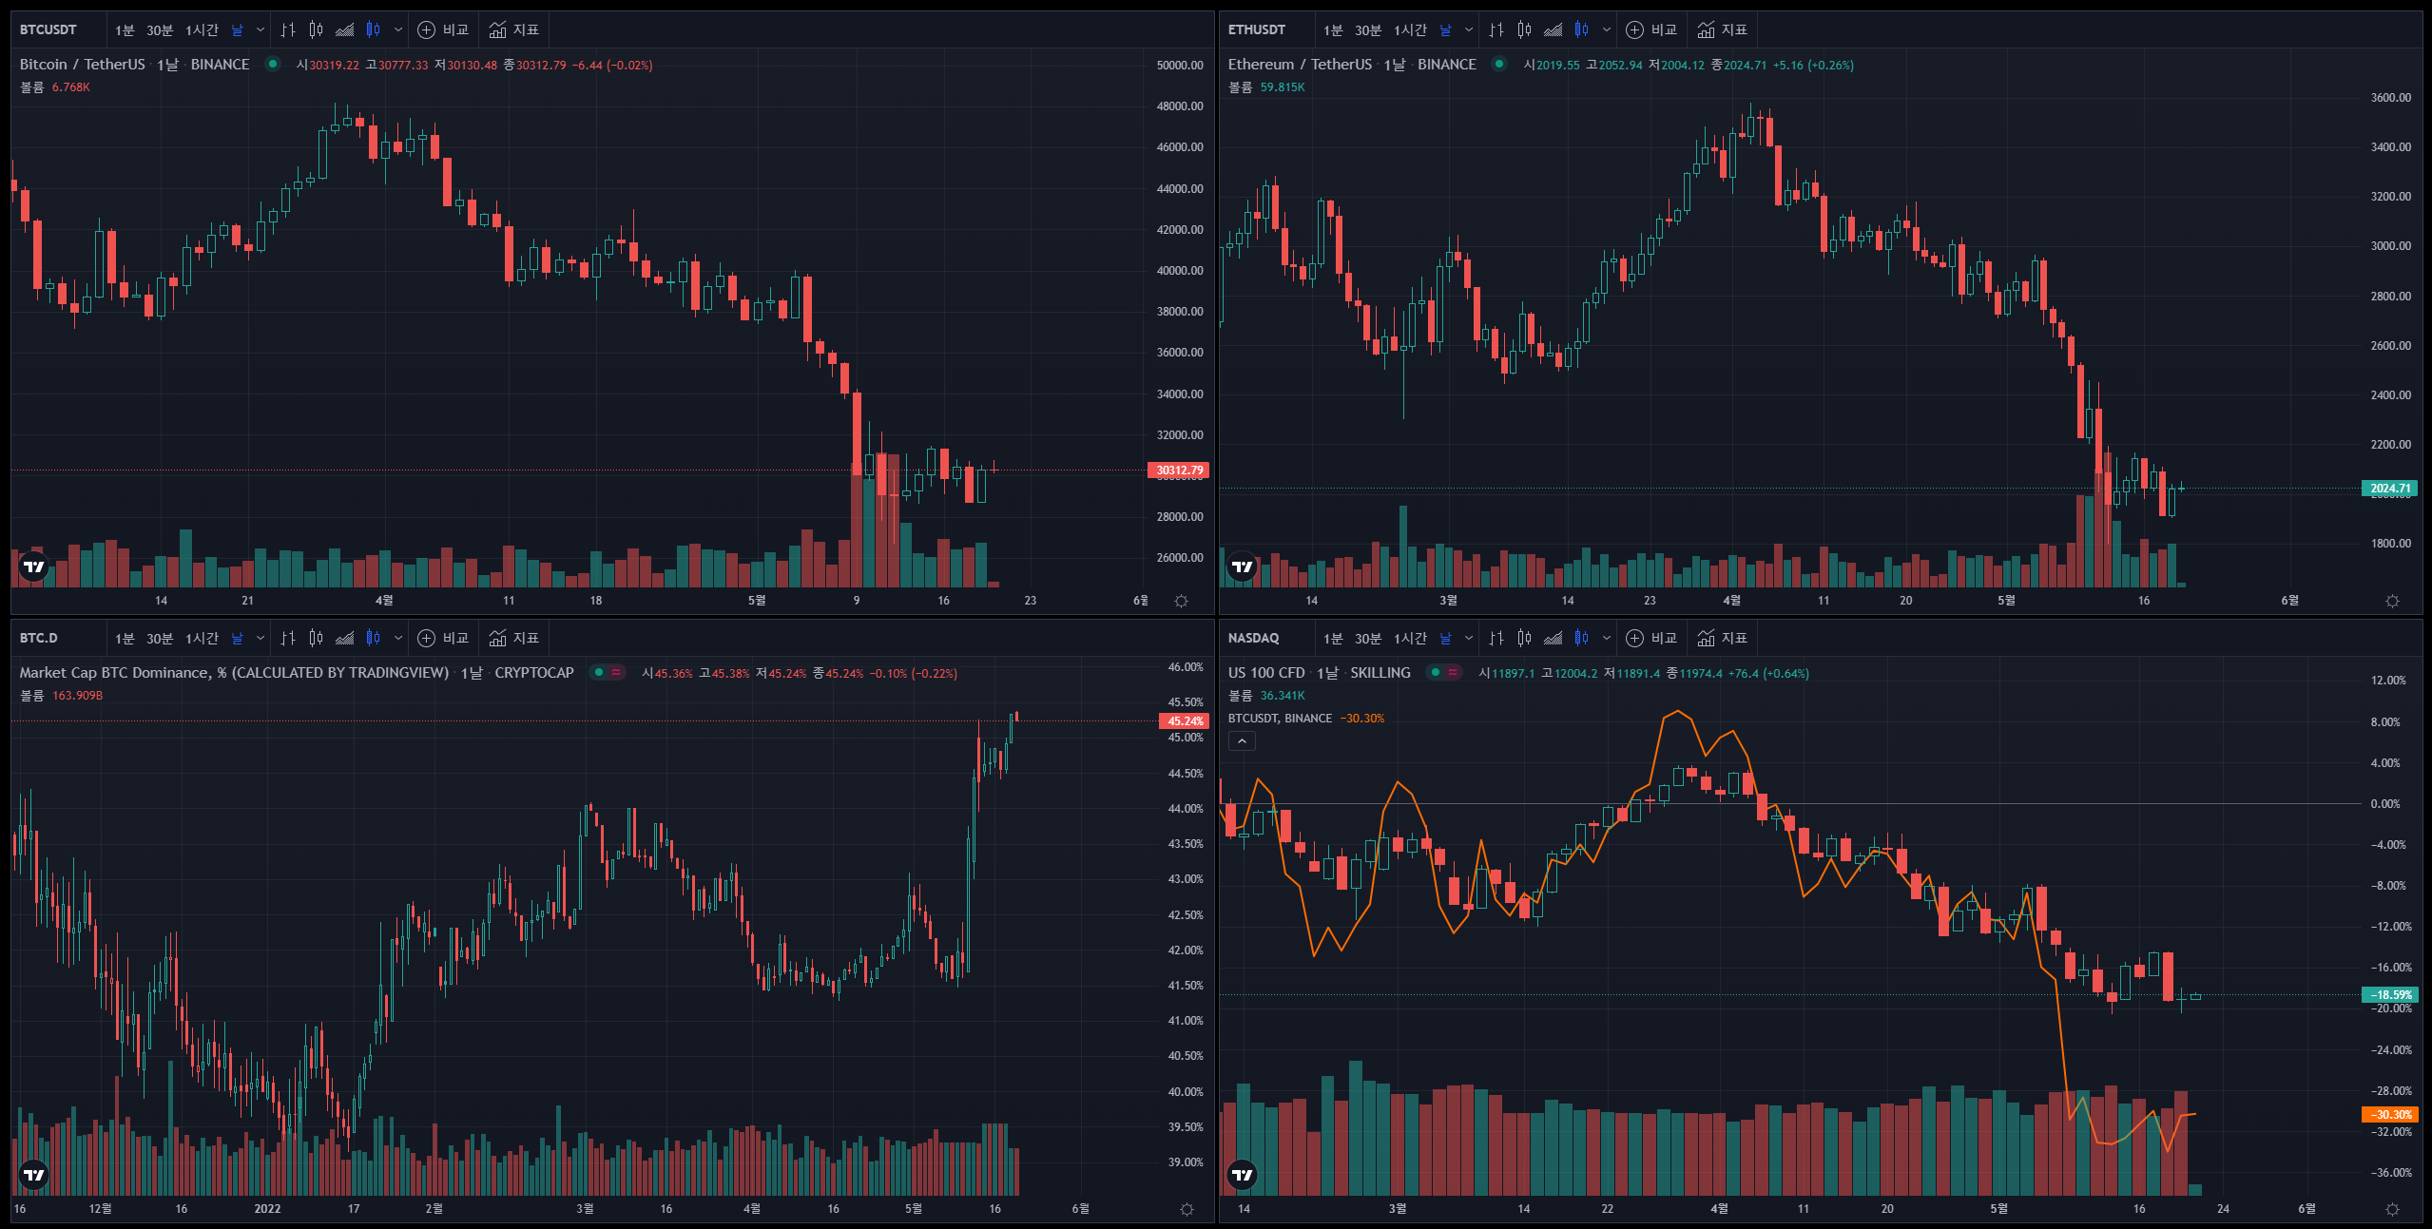Image resolution: width=2432 pixels, height=1229 pixels.
Task: Select bar chart style in BTCUSDT panel
Action: point(288,29)
